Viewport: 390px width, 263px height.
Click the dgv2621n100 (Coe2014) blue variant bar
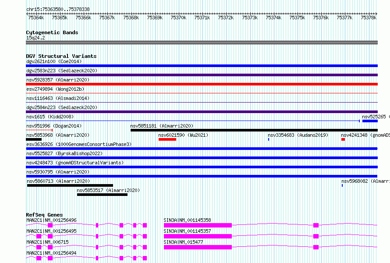(202, 66)
